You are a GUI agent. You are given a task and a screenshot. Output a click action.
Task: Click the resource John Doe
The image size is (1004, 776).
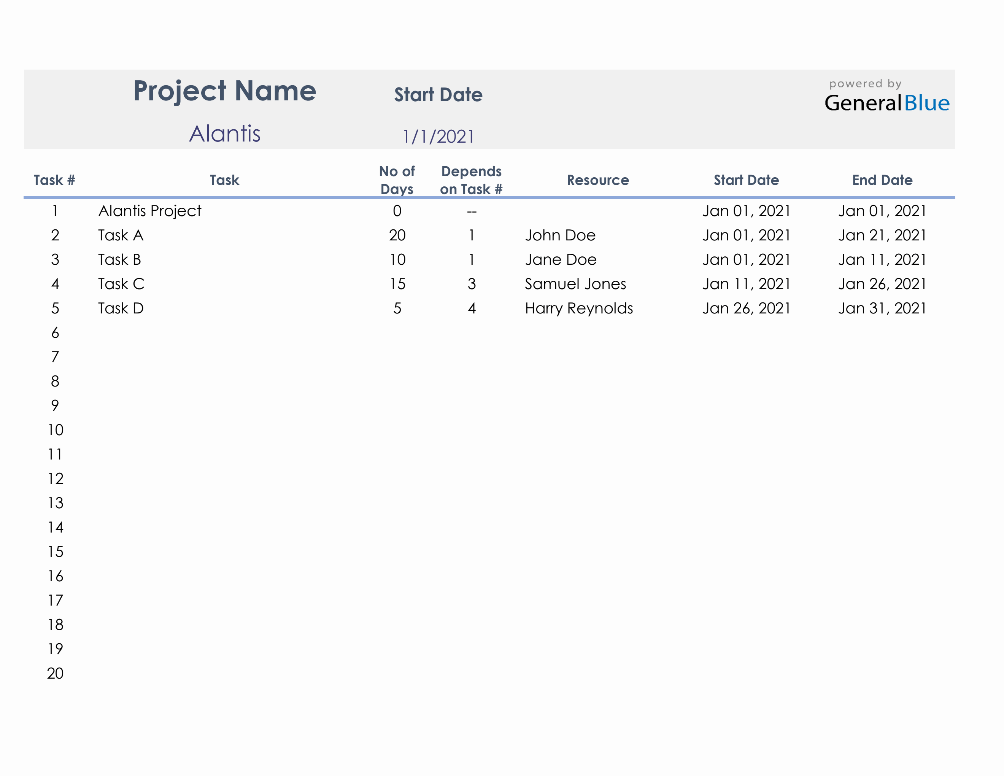[x=561, y=235]
